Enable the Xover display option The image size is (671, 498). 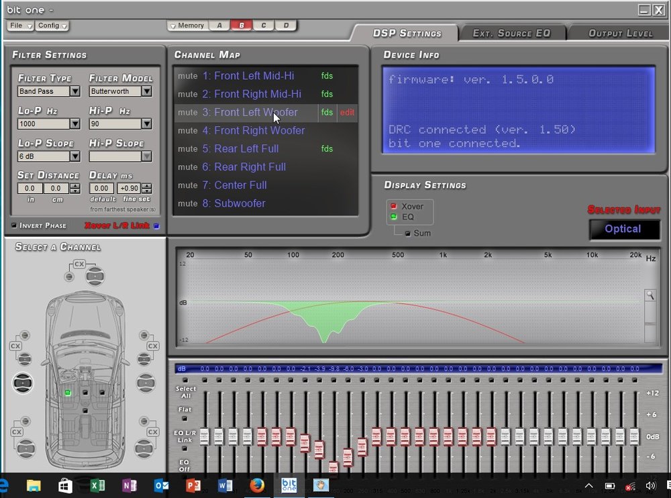coord(393,206)
